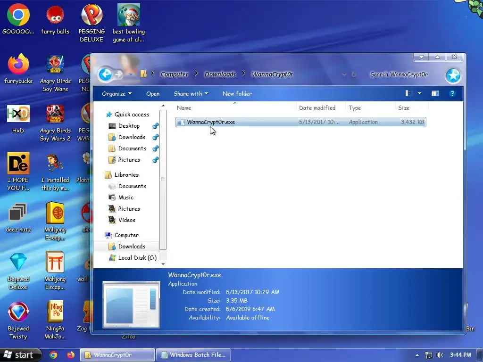This screenshot has height=362, width=483.
Task: Select Downloads under Quick access
Action: pyautogui.click(x=127, y=137)
